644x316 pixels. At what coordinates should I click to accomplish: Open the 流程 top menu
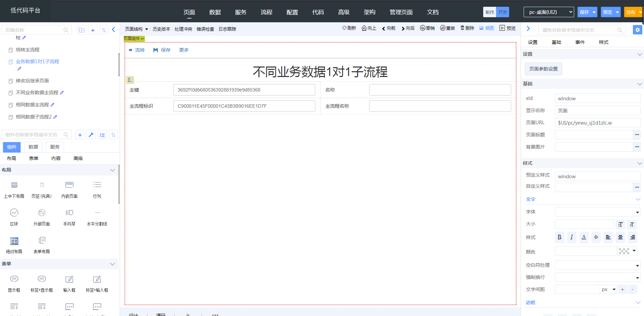pos(266,12)
